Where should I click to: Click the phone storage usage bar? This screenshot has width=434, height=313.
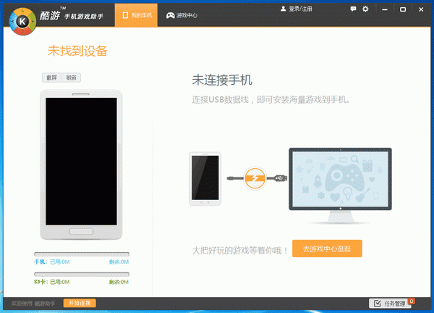82,254
